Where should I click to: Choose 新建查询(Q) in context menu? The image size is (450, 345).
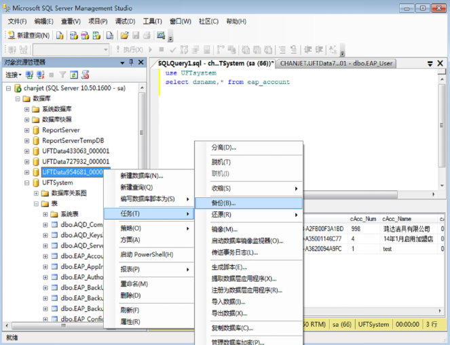coord(149,187)
